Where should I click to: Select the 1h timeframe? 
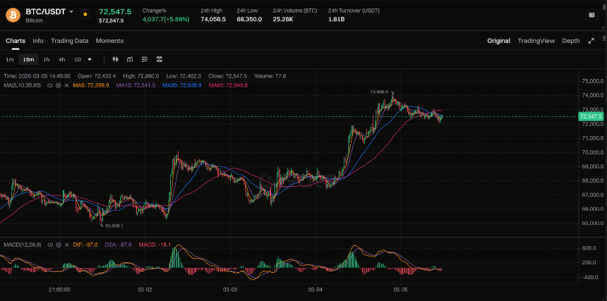[x=46, y=59]
